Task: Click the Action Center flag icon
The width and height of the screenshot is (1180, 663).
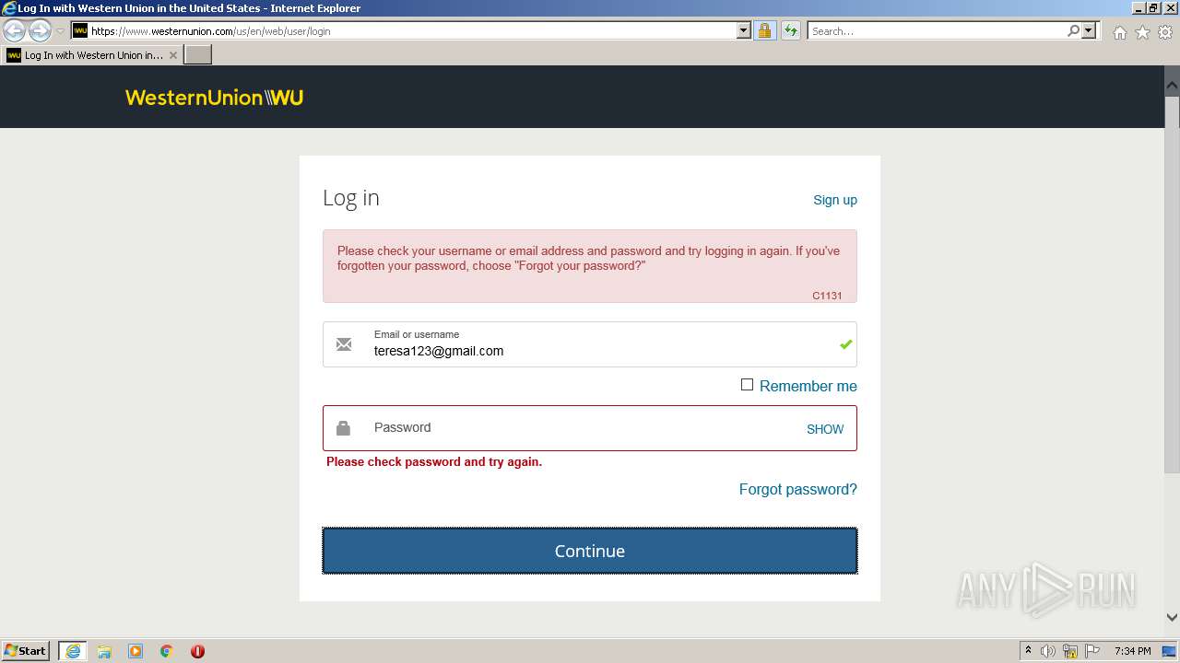Action: (x=1092, y=651)
